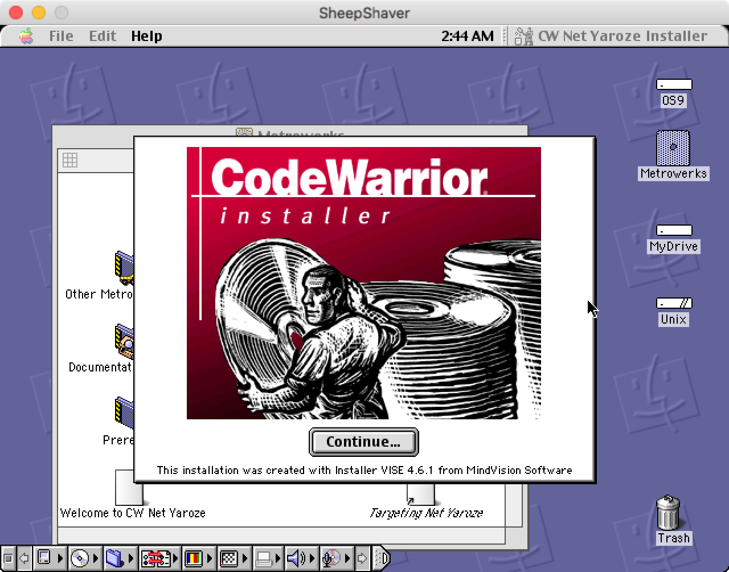Open the Edit menu

tap(103, 36)
